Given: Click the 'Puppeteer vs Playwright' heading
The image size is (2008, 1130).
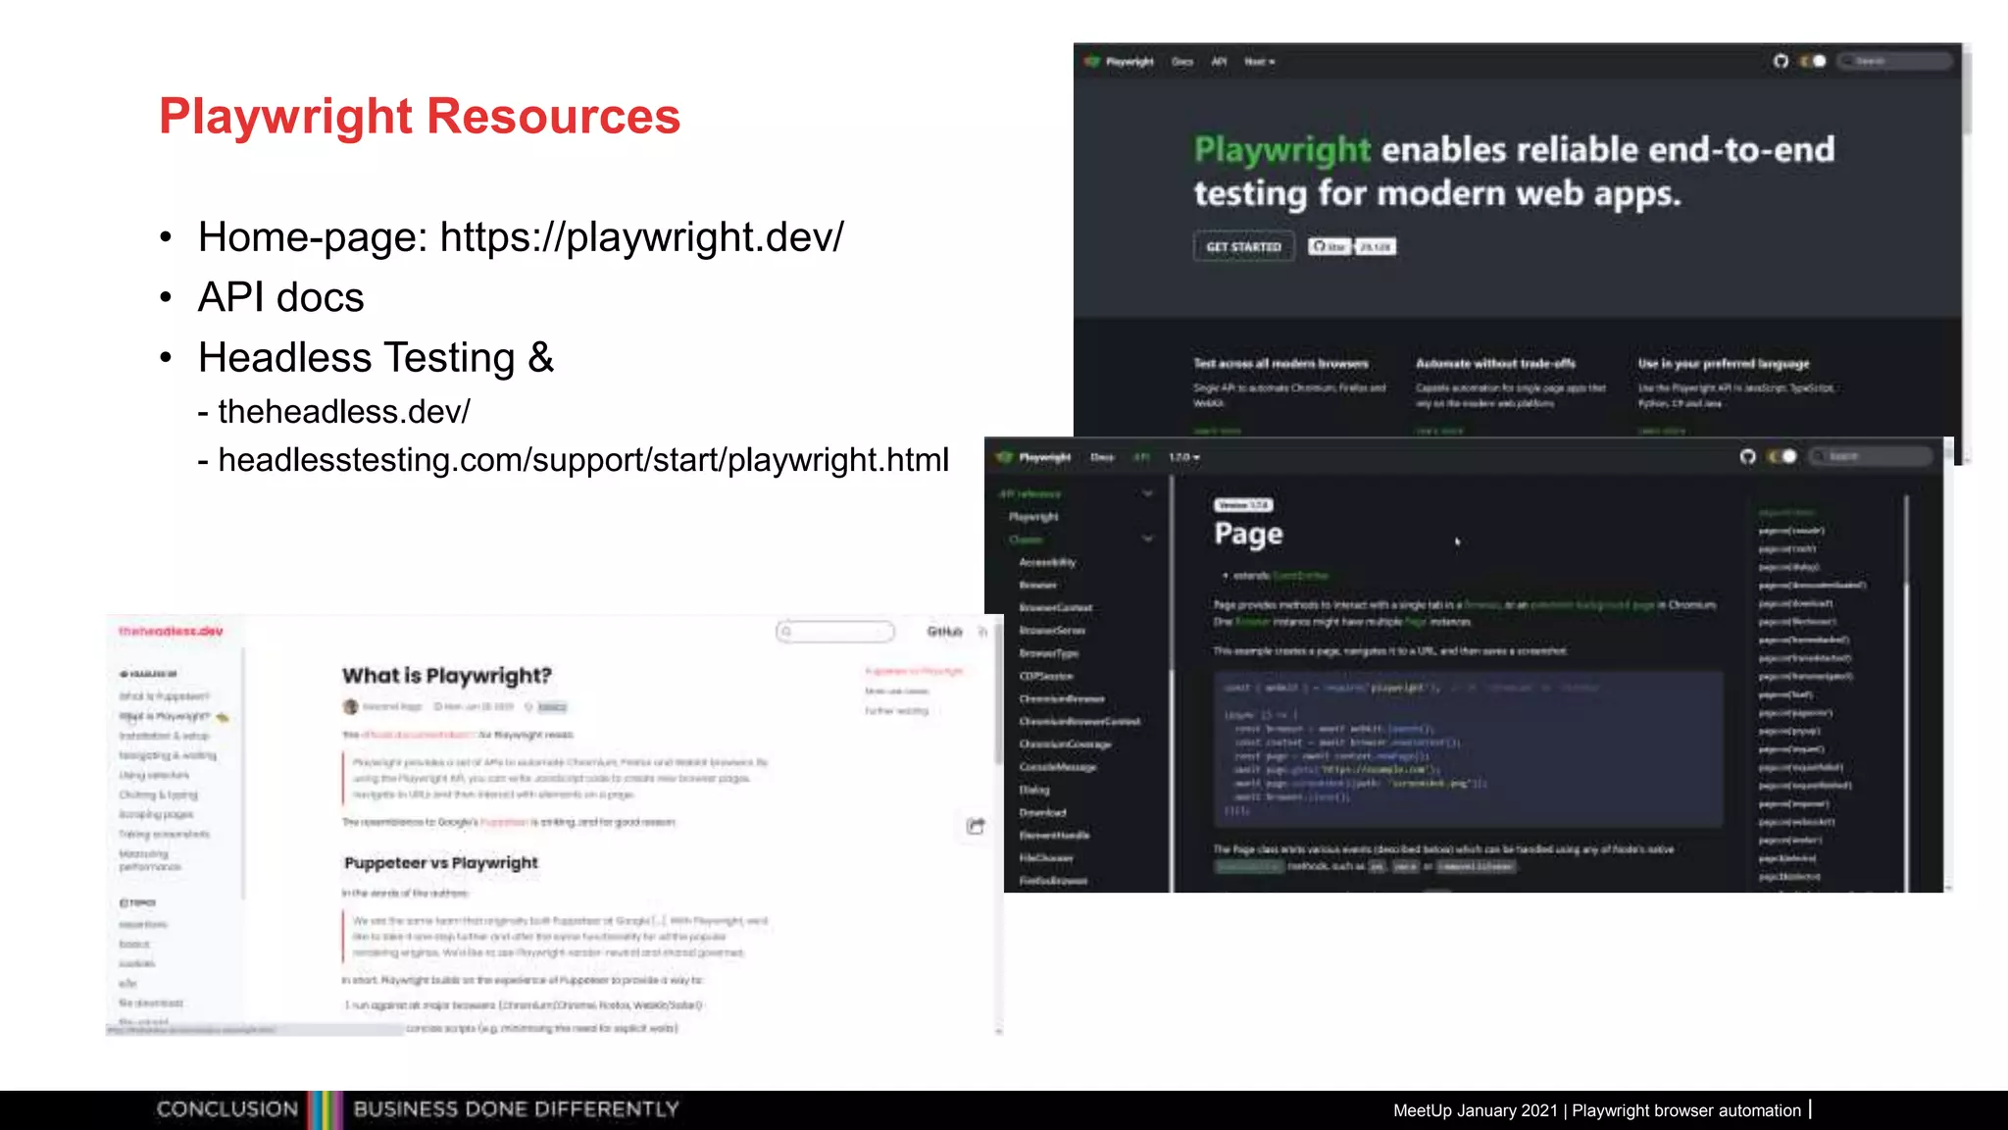Looking at the screenshot, I should pyautogui.click(x=441, y=862).
